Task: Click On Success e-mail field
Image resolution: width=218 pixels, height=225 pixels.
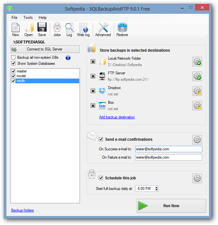Action: [x=169, y=149]
